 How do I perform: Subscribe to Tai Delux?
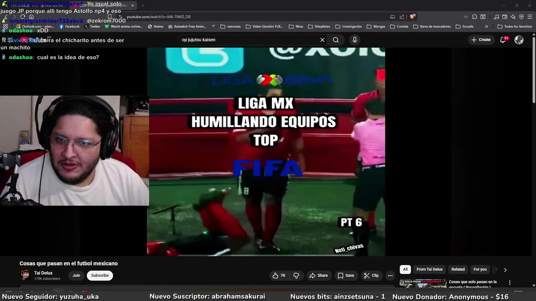[100, 275]
